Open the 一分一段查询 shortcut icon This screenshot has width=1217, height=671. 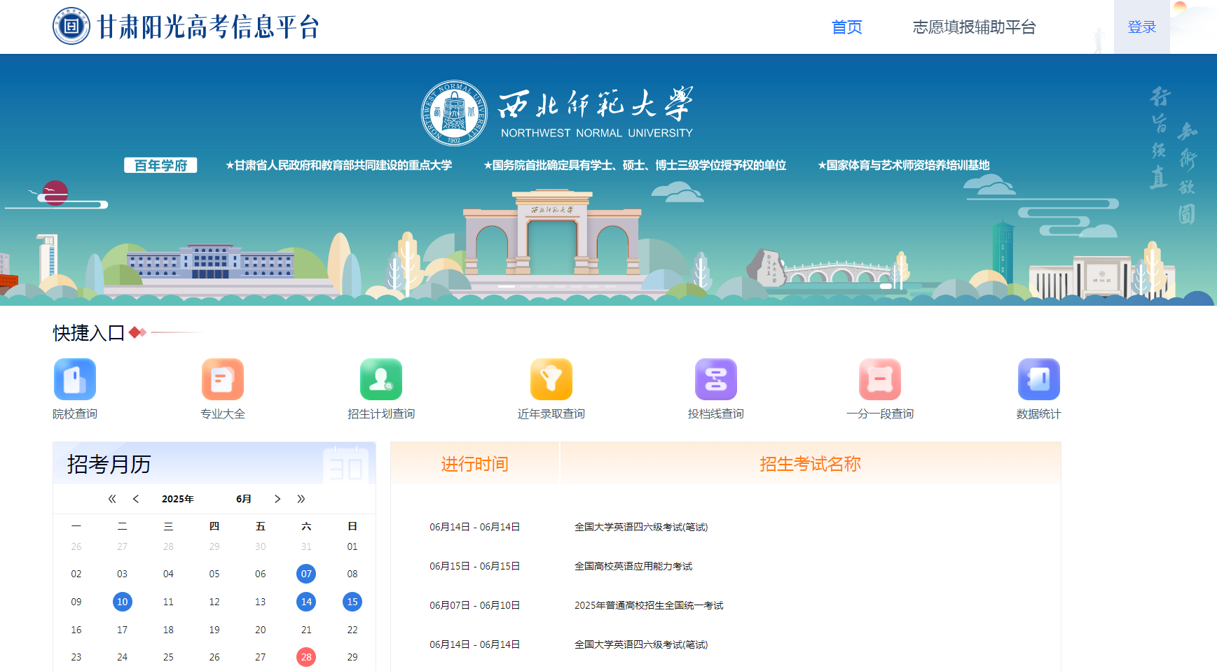[880, 379]
